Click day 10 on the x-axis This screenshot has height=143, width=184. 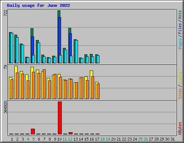[59, 139]
